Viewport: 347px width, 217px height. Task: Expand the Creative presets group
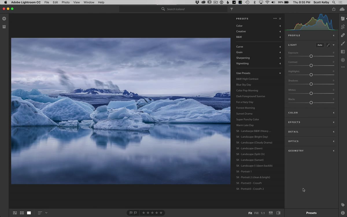pos(280,31)
